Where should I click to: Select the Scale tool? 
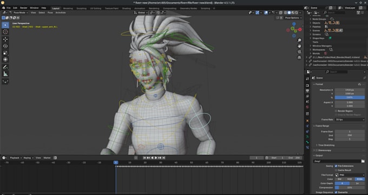pos(5,53)
